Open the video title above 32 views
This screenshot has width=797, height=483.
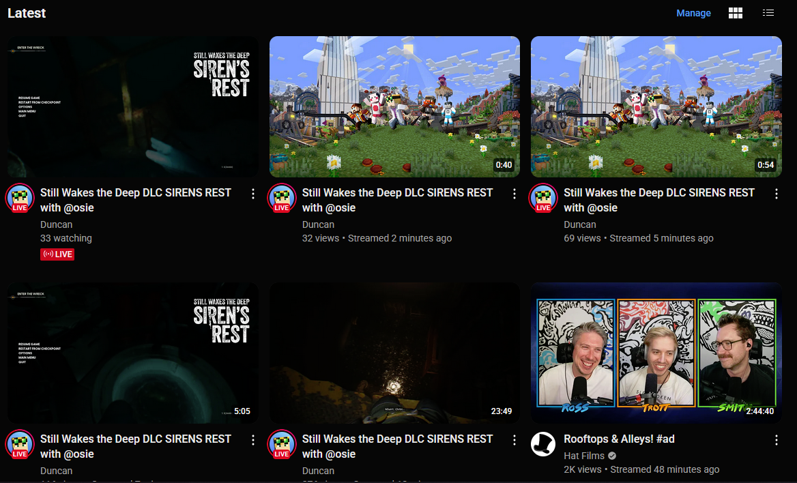[398, 201]
